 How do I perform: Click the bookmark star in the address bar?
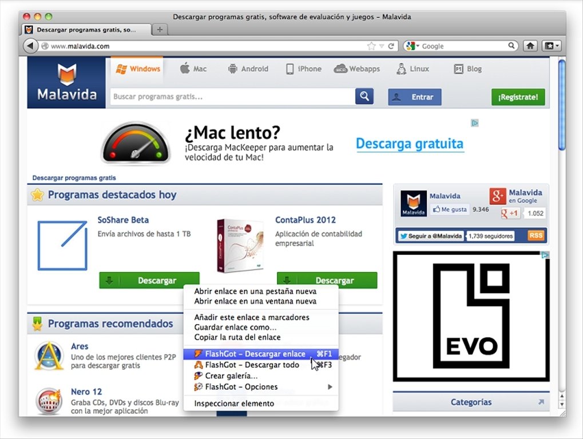(371, 46)
